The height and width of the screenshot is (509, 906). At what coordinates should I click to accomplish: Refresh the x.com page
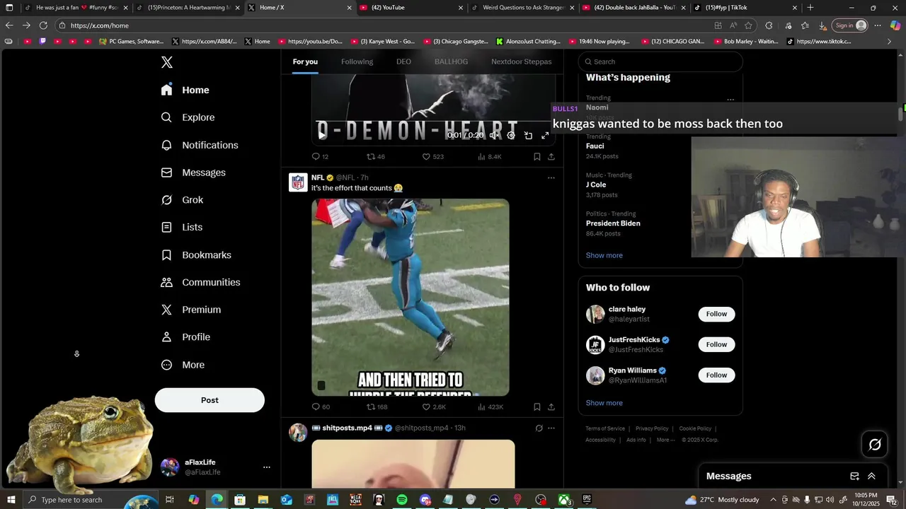[43, 25]
